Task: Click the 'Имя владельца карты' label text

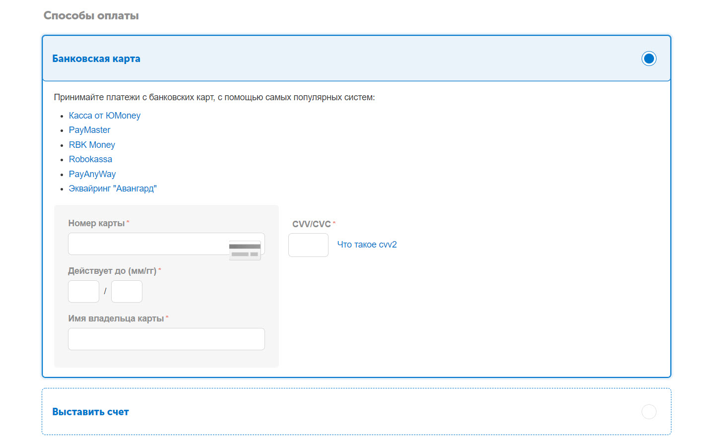Action: 116,318
